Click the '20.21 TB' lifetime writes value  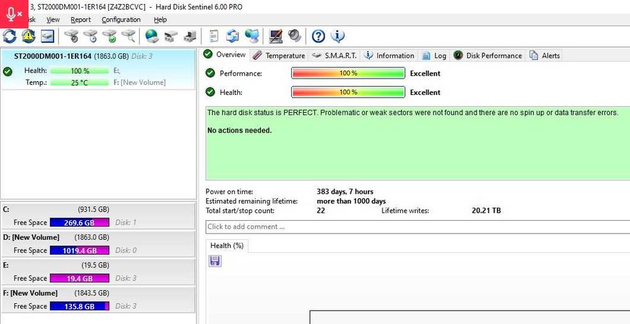(x=486, y=211)
